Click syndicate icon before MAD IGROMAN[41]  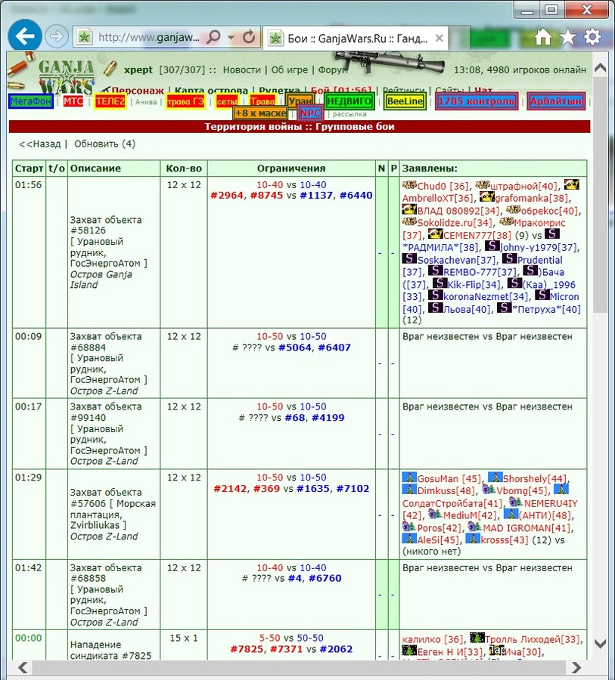click(474, 527)
